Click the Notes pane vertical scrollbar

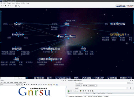coord(66,91)
